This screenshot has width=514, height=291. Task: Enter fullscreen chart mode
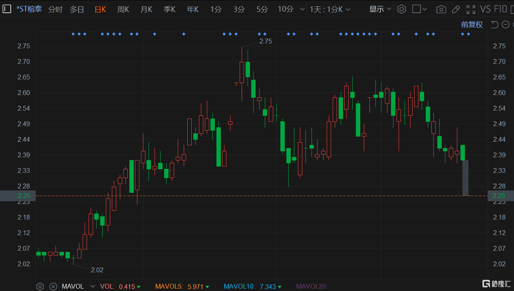click(471, 9)
